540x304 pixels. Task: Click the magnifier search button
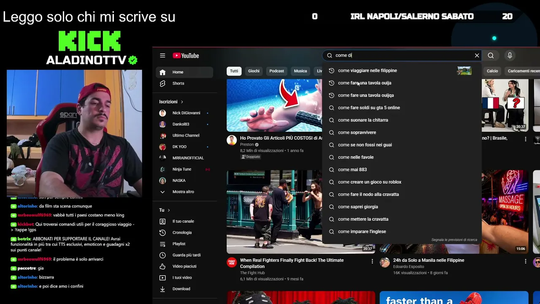tap(491, 55)
